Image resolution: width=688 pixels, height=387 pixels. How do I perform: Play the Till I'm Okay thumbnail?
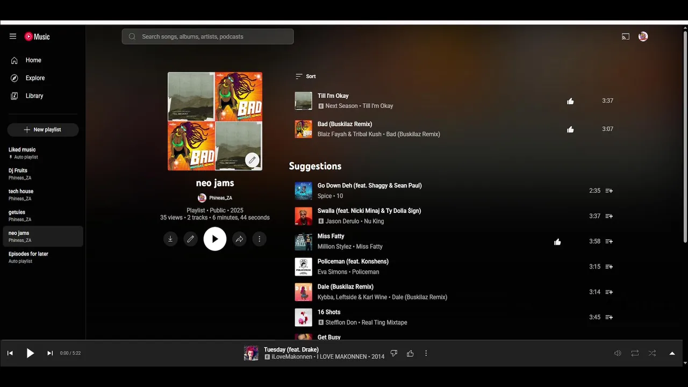(x=303, y=101)
